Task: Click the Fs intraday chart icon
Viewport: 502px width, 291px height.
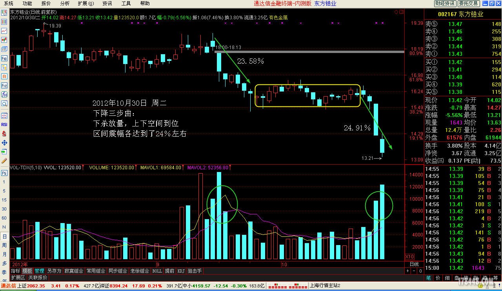Action: pos(4,173)
